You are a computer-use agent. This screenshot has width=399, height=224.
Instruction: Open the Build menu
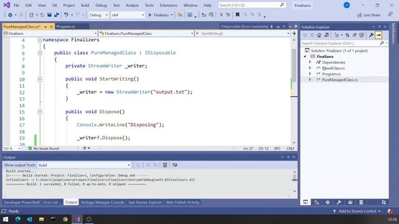[x=85, y=5]
